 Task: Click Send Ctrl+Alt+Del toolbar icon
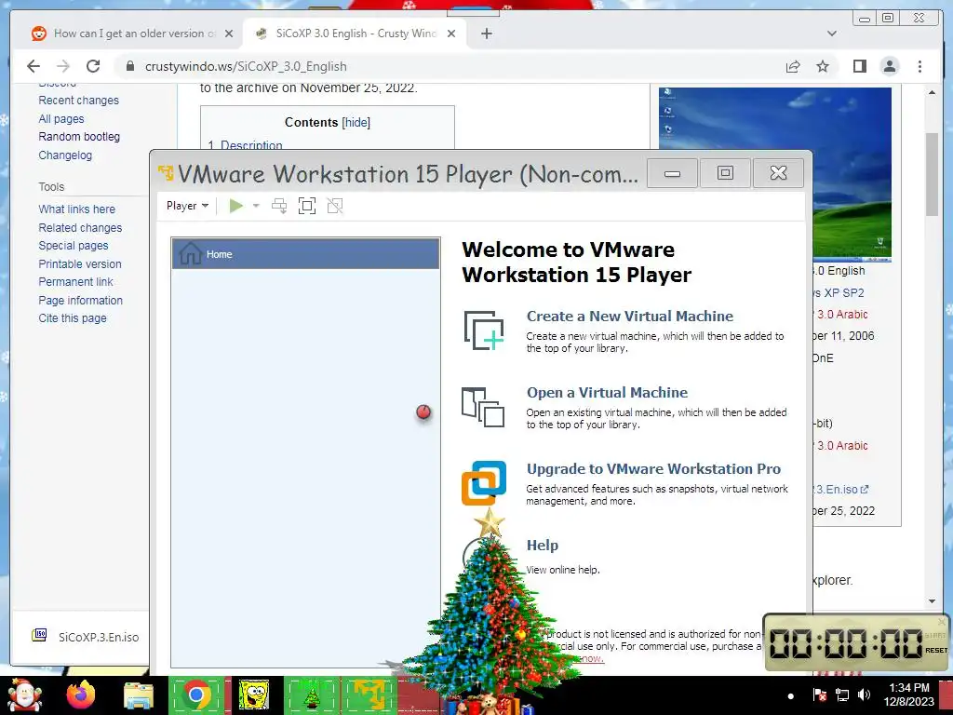pos(279,206)
